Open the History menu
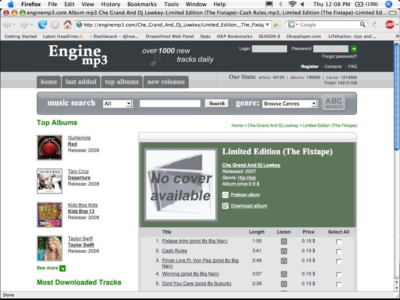400x300 pixels. tap(111, 4)
